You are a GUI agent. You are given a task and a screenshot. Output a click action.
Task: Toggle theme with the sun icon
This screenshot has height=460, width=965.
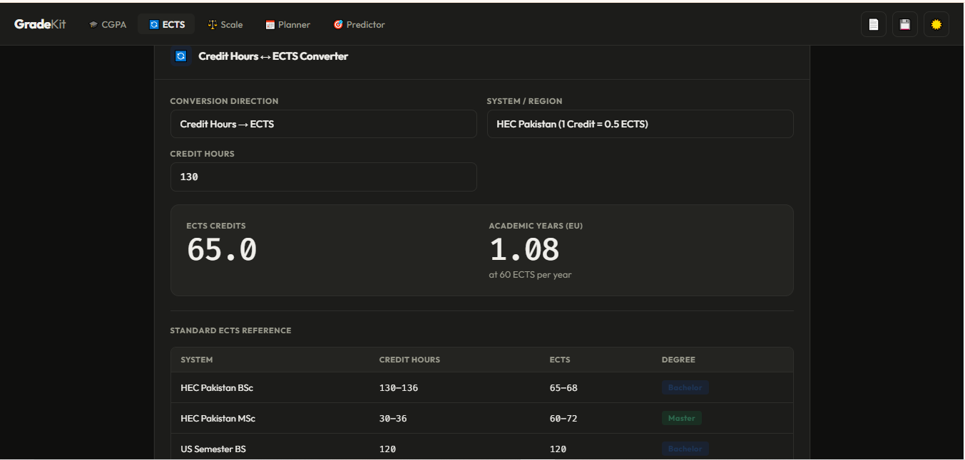pyautogui.click(x=936, y=24)
